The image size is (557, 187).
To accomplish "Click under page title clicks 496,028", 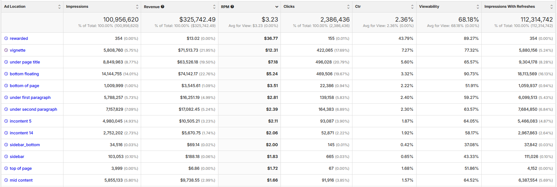I will click(324, 62).
